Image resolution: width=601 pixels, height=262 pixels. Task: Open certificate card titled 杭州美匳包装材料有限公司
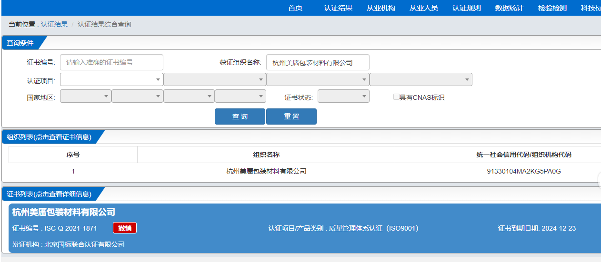[x=64, y=212]
